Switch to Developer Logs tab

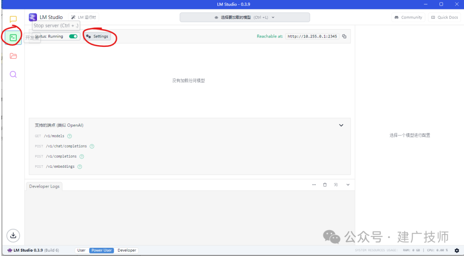[44, 186]
